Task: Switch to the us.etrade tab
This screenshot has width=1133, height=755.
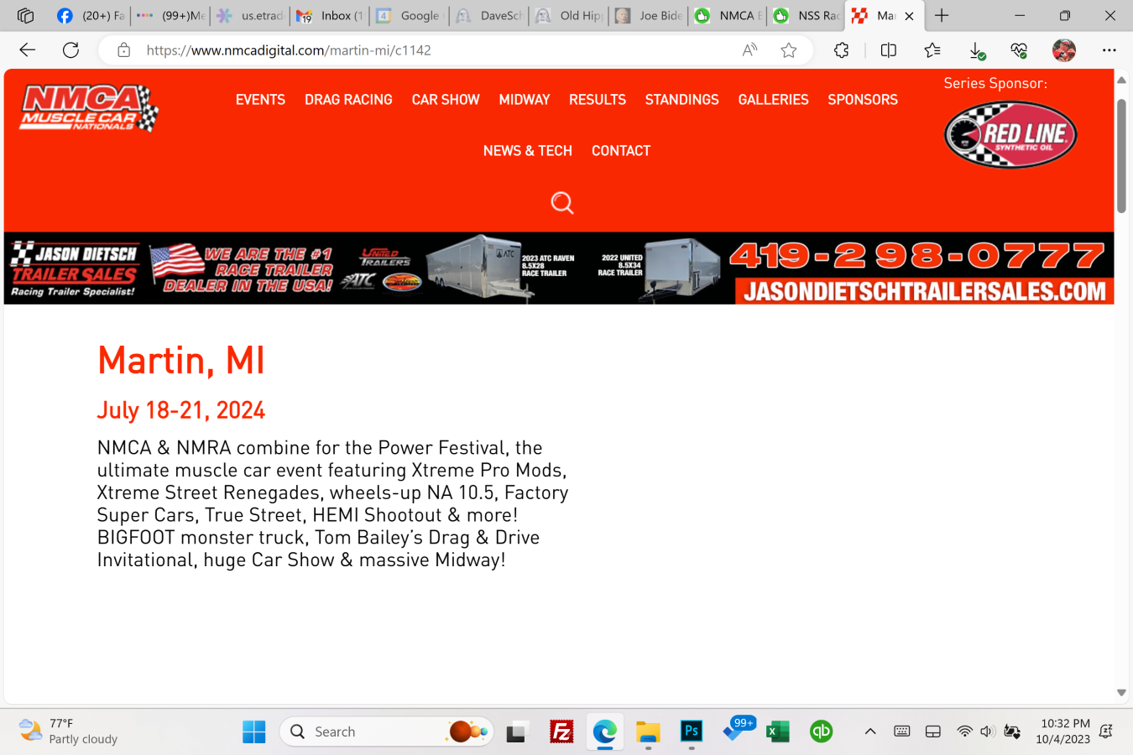Action: (x=250, y=15)
